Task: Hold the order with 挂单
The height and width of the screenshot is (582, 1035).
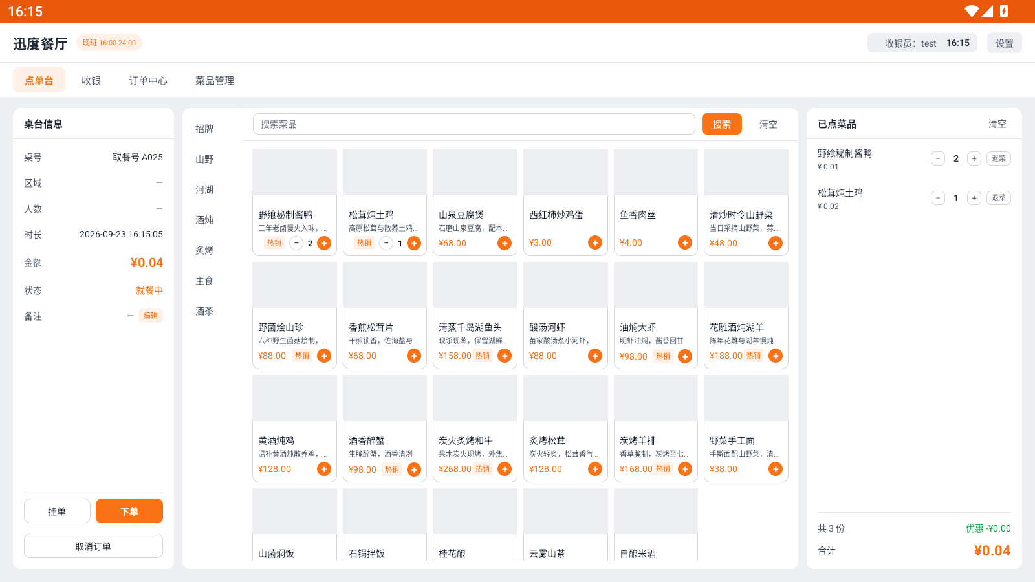Action: click(x=57, y=511)
